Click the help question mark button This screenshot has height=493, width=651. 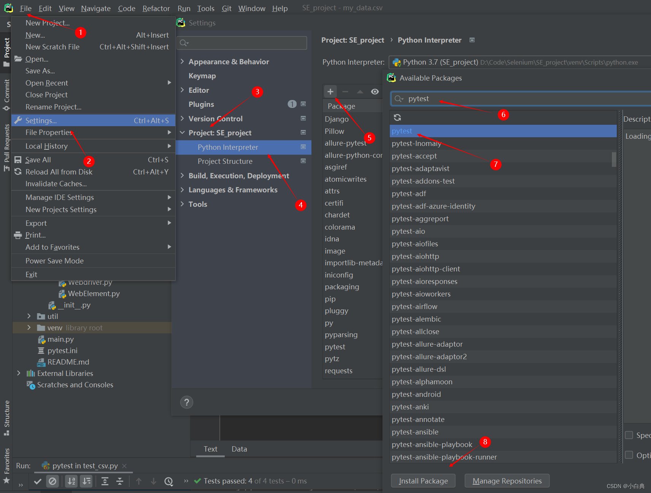pos(187,402)
